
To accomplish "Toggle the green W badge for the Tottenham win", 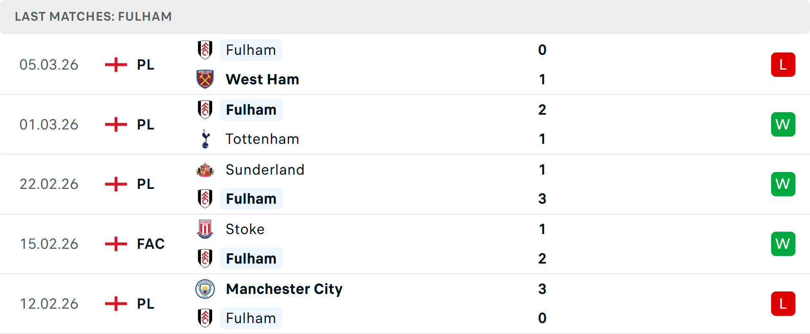I will [x=783, y=124].
